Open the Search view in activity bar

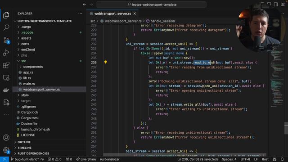(x=6, y=27)
